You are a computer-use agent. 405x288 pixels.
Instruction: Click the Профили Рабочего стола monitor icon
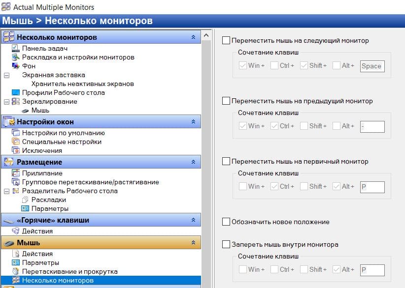(x=16, y=92)
